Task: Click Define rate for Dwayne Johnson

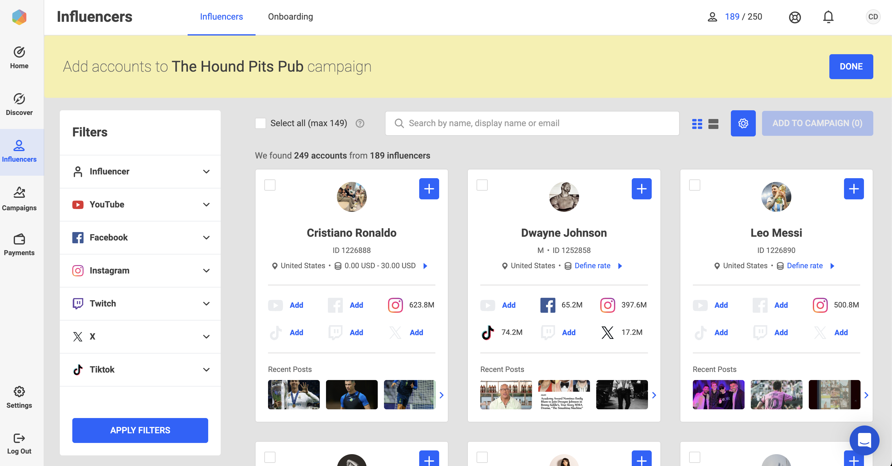Action: (592, 266)
